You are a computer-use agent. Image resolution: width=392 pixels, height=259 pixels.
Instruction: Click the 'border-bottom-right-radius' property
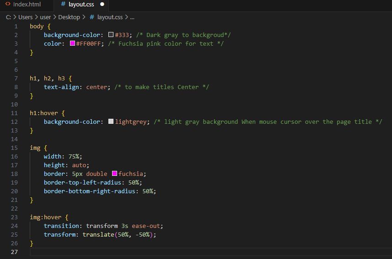pos(90,191)
